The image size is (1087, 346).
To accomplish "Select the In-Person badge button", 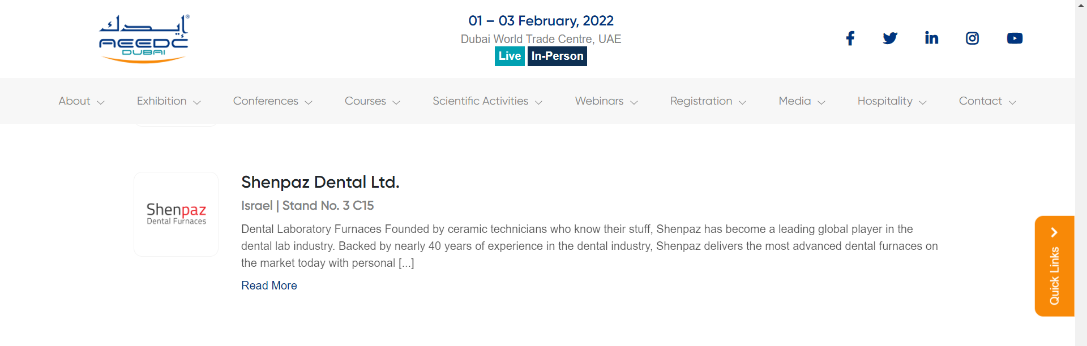I will pyautogui.click(x=557, y=56).
